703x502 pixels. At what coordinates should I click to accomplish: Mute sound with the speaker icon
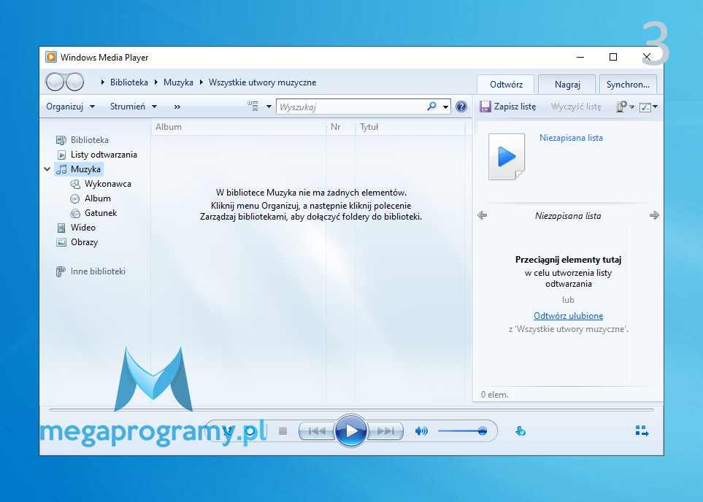[x=421, y=431]
